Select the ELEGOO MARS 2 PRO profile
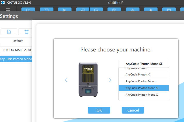 pyautogui.click(x=16, y=50)
